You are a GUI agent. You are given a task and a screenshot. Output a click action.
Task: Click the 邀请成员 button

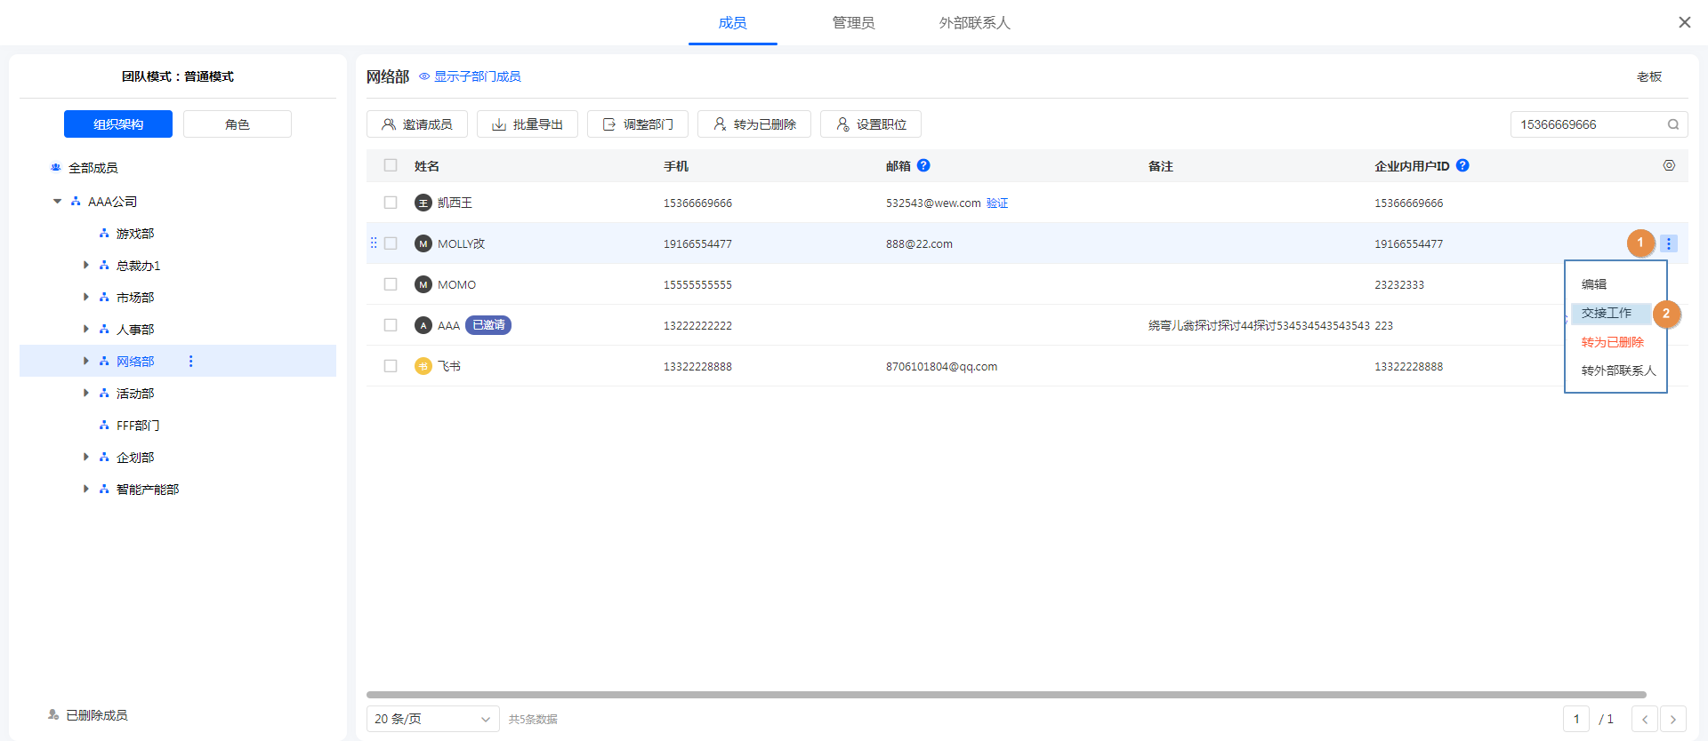[417, 124]
